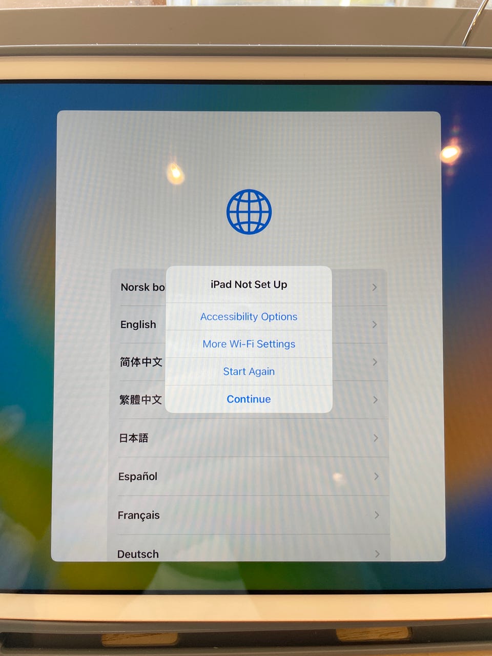Tap Continue in the iPad dialog
Image resolution: width=492 pixels, height=656 pixels.
[249, 399]
